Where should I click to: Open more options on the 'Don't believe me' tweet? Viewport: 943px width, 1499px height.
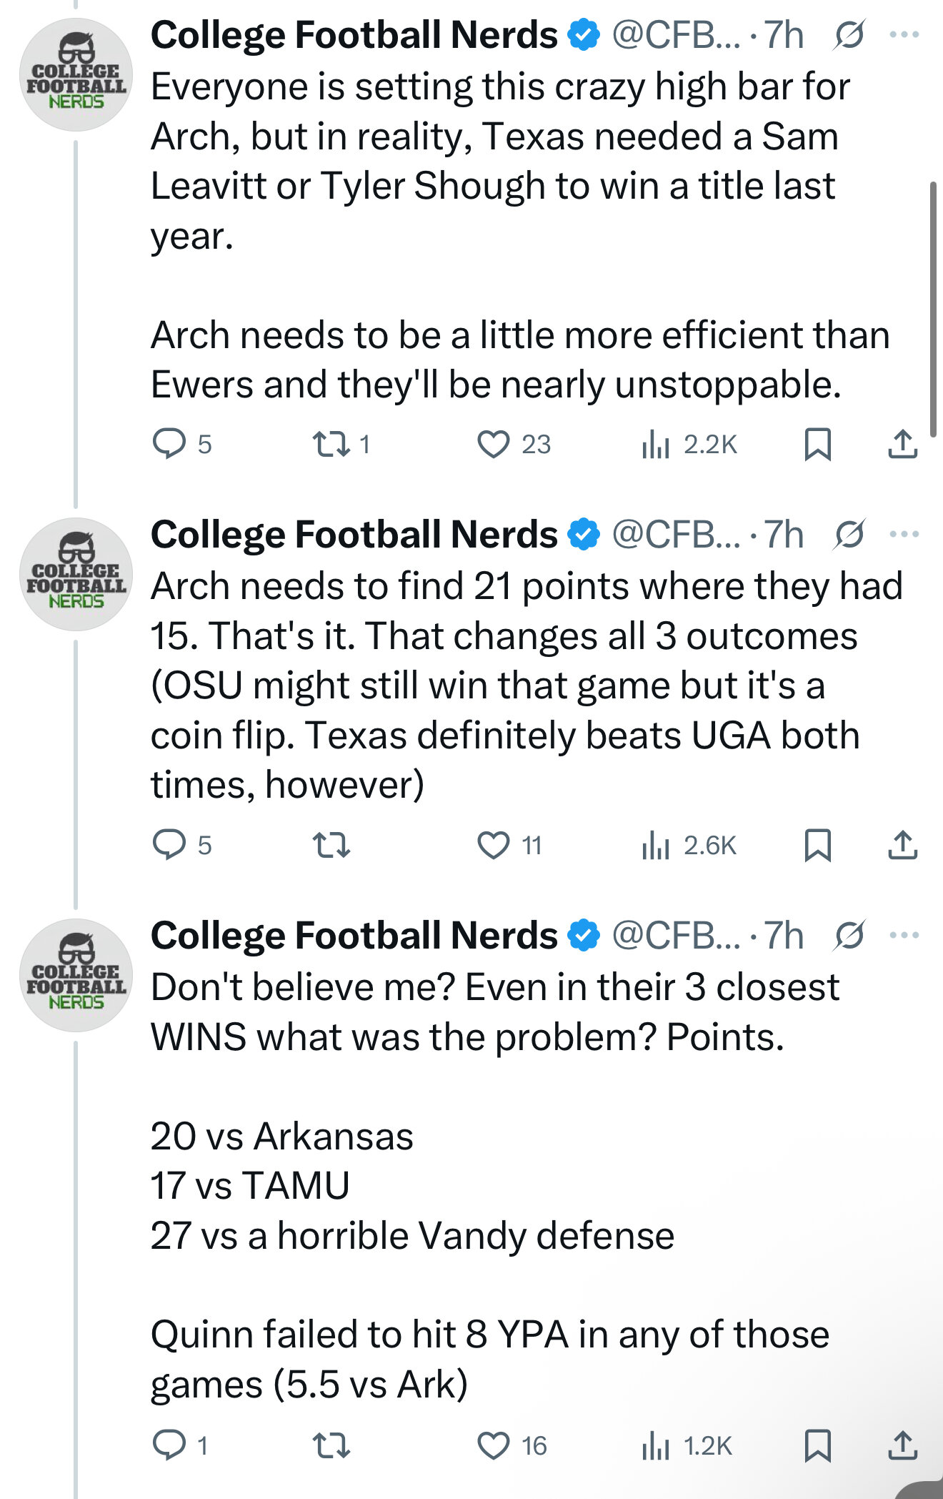904,935
